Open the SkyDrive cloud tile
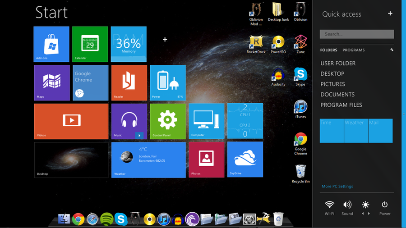Image resolution: width=406 pixels, height=228 pixels. 245,160
